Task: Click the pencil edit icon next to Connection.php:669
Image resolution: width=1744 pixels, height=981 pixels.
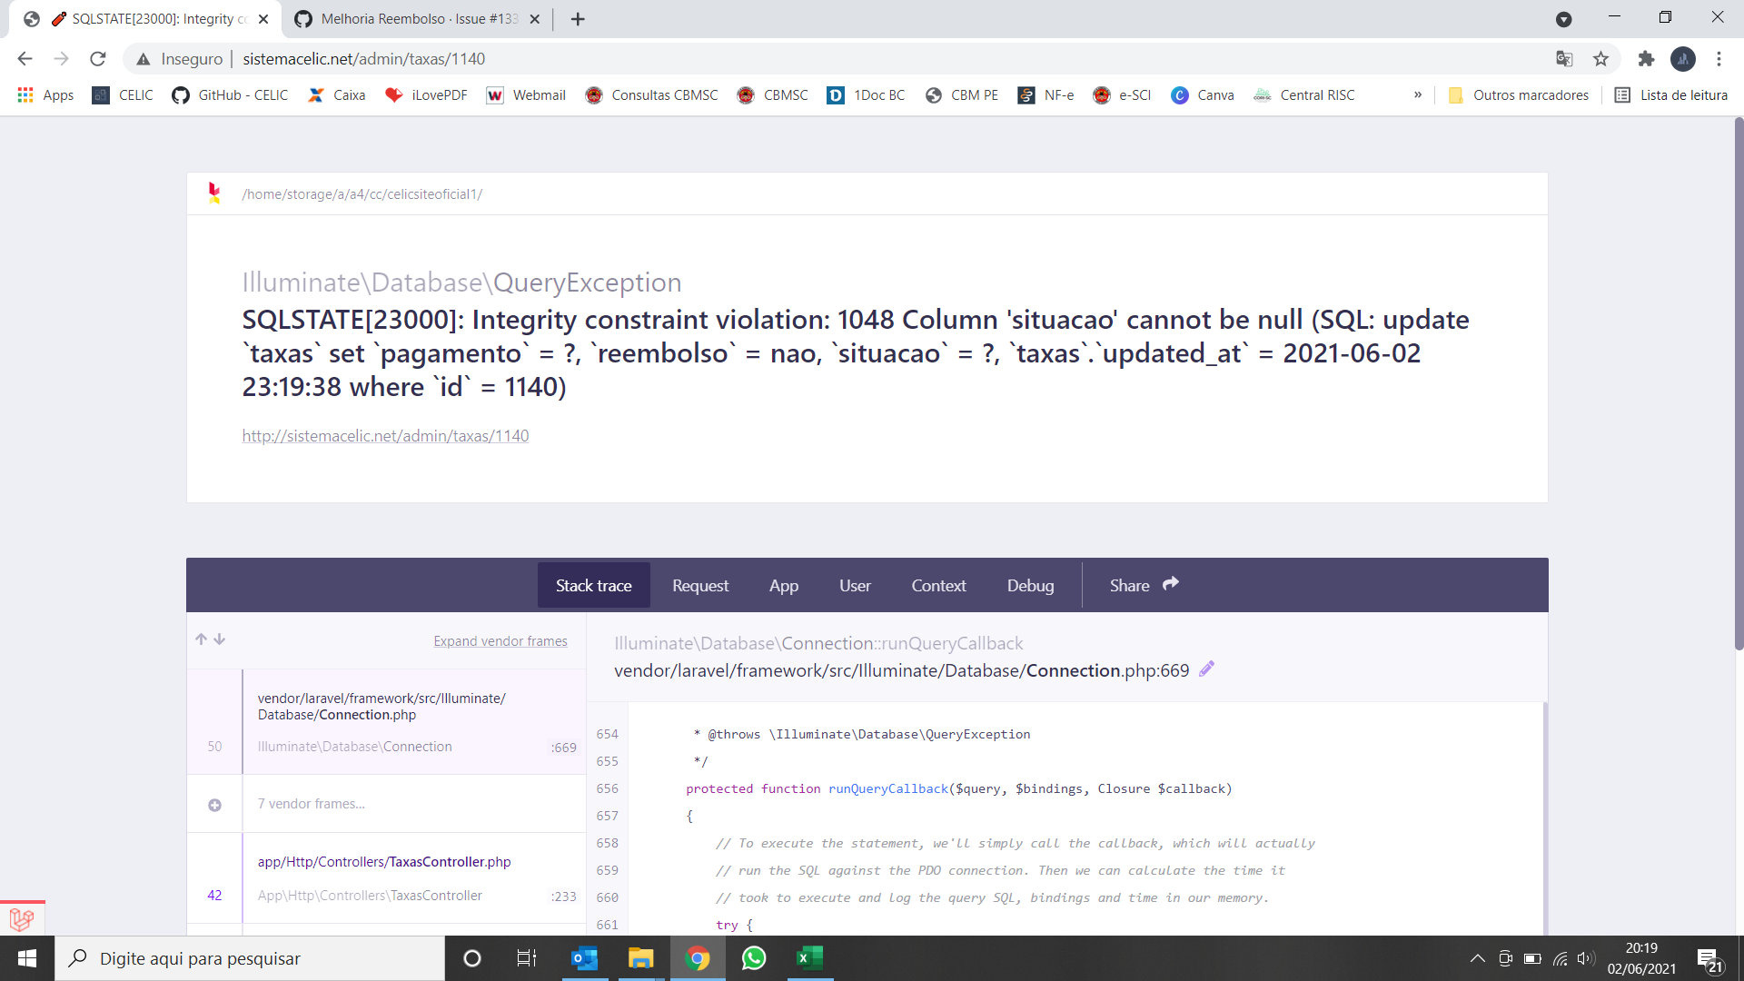Action: coord(1206,669)
